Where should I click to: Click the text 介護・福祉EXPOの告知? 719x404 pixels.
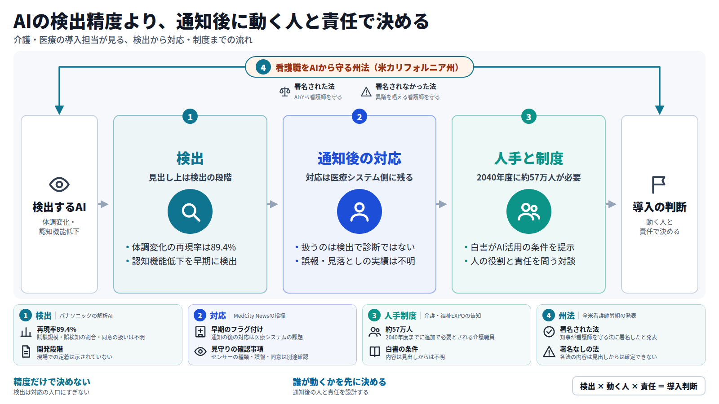click(453, 316)
